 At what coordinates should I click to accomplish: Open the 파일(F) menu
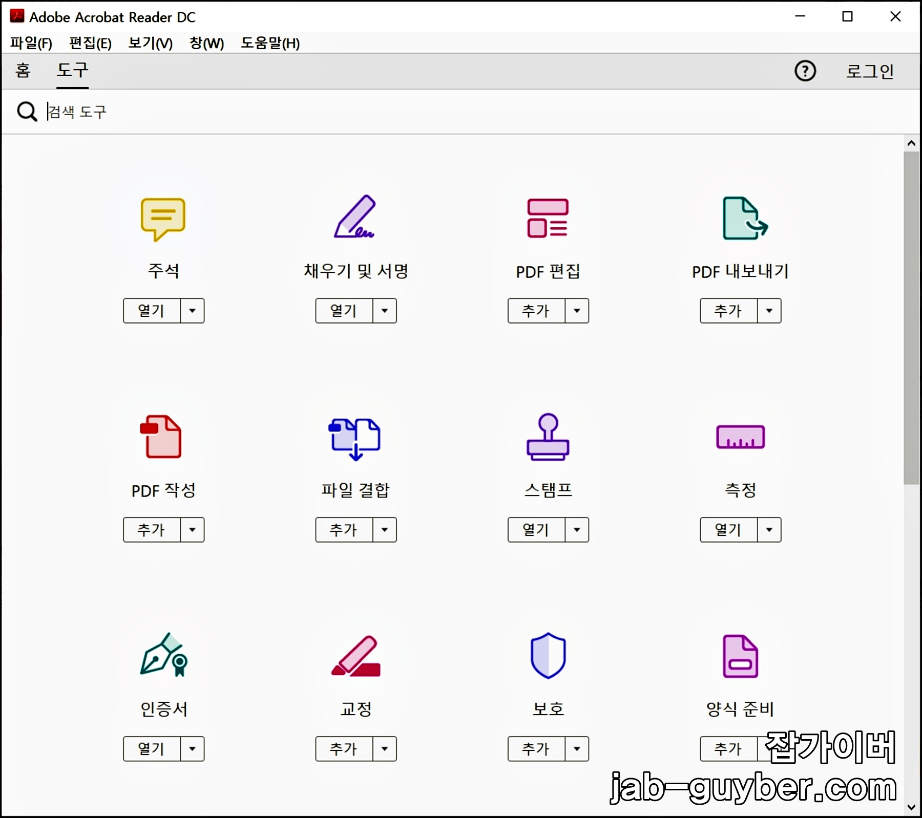[31, 43]
